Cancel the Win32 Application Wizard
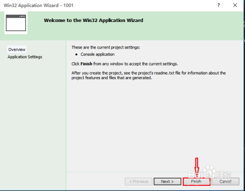The height and width of the screenshot is (191, 245). tap(226, 181)
